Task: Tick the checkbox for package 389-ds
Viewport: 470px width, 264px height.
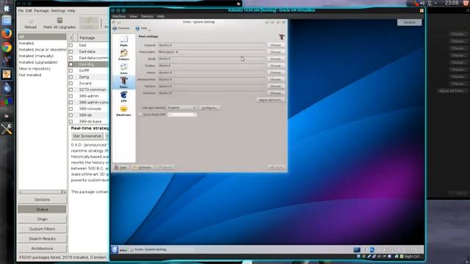Action: pos(70,115)
